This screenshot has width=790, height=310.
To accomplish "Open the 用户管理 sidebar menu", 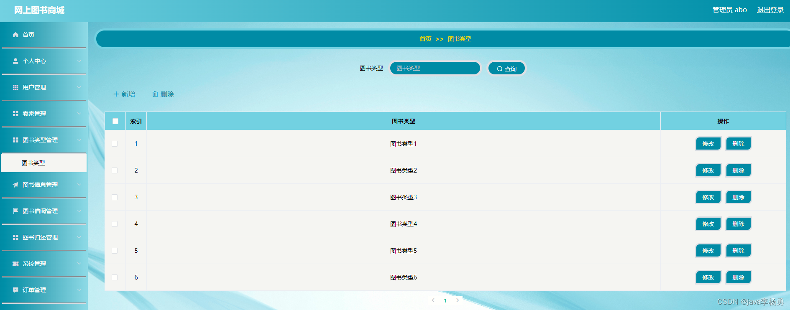I will point(44,87).
